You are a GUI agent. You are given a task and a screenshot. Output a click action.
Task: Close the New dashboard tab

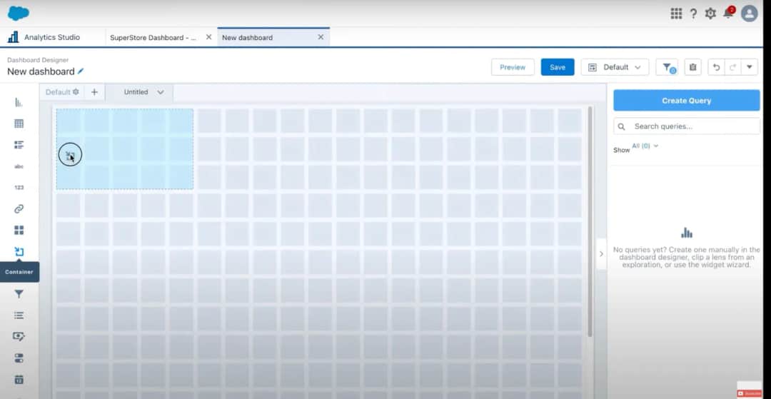[x=321, y=37]
